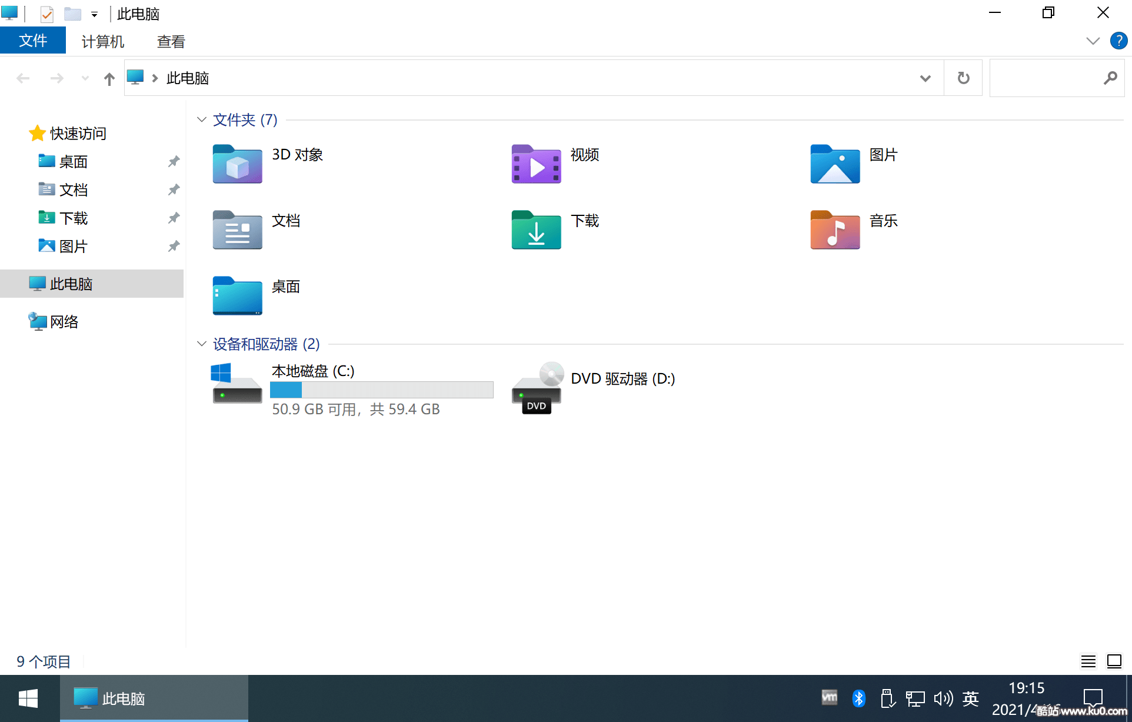
Task: Switch to details view icon
Action: pos(1088,661)
